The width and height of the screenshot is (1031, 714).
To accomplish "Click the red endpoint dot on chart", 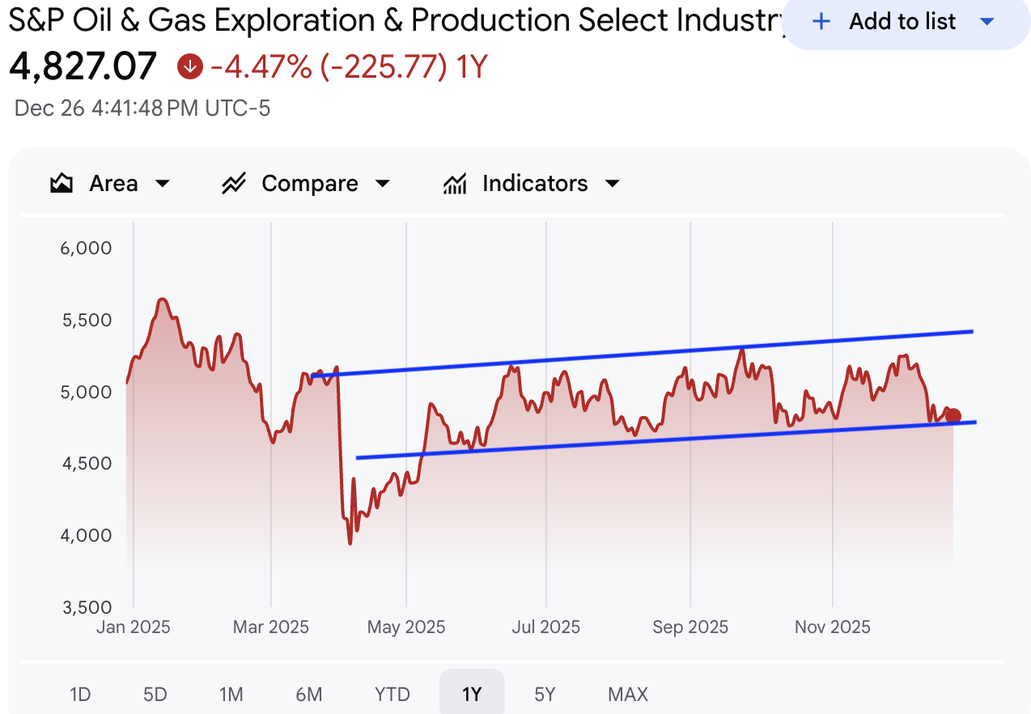I will point(953,416).
